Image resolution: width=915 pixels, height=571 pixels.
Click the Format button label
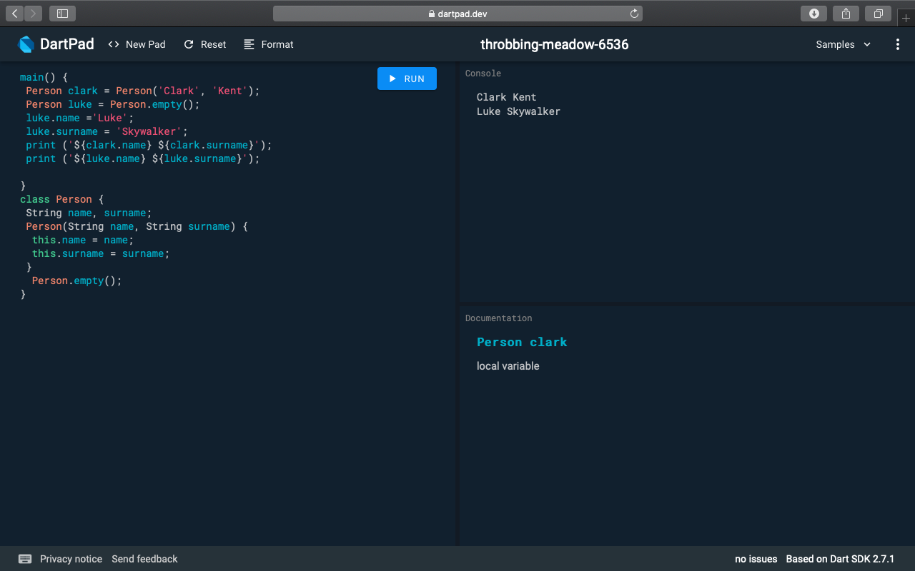pos(277,44)
